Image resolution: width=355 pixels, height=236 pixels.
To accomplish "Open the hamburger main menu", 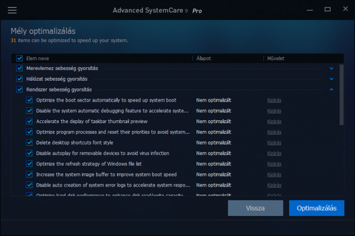I will pyautogui.click(x=12, y=10).
